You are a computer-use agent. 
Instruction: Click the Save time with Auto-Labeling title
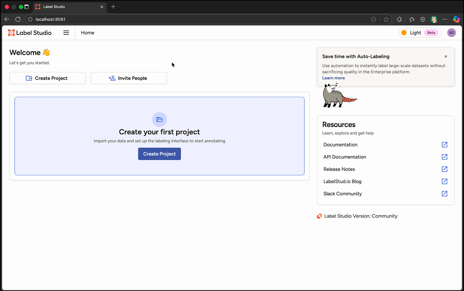[x=356, y=56]
